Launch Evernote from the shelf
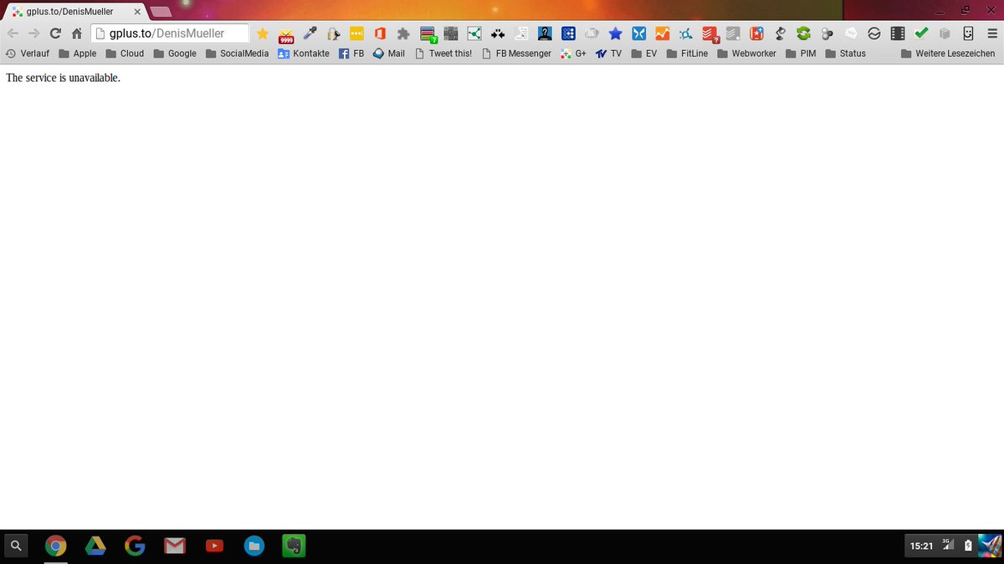Screen dimensions: 1004x564 (x=294, y=546)
